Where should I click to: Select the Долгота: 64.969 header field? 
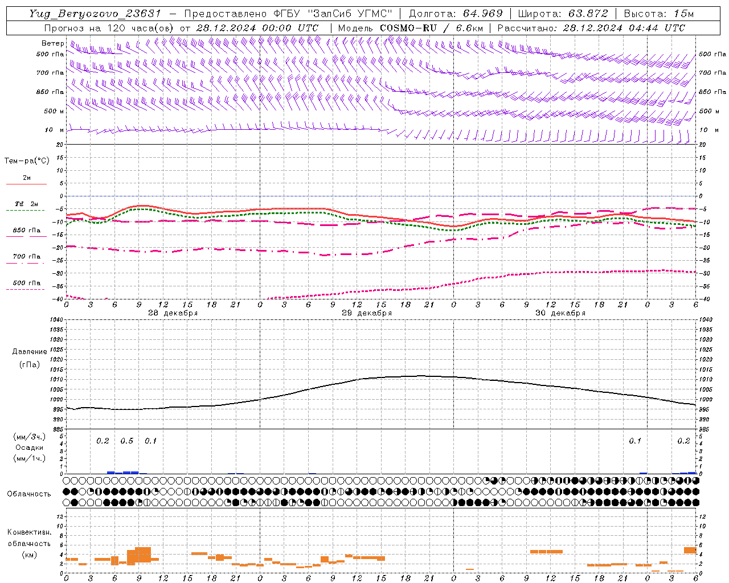pyautogui.click(x=456, y=14)
